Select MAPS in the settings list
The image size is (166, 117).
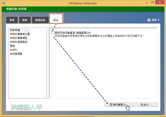pos(13,50)
